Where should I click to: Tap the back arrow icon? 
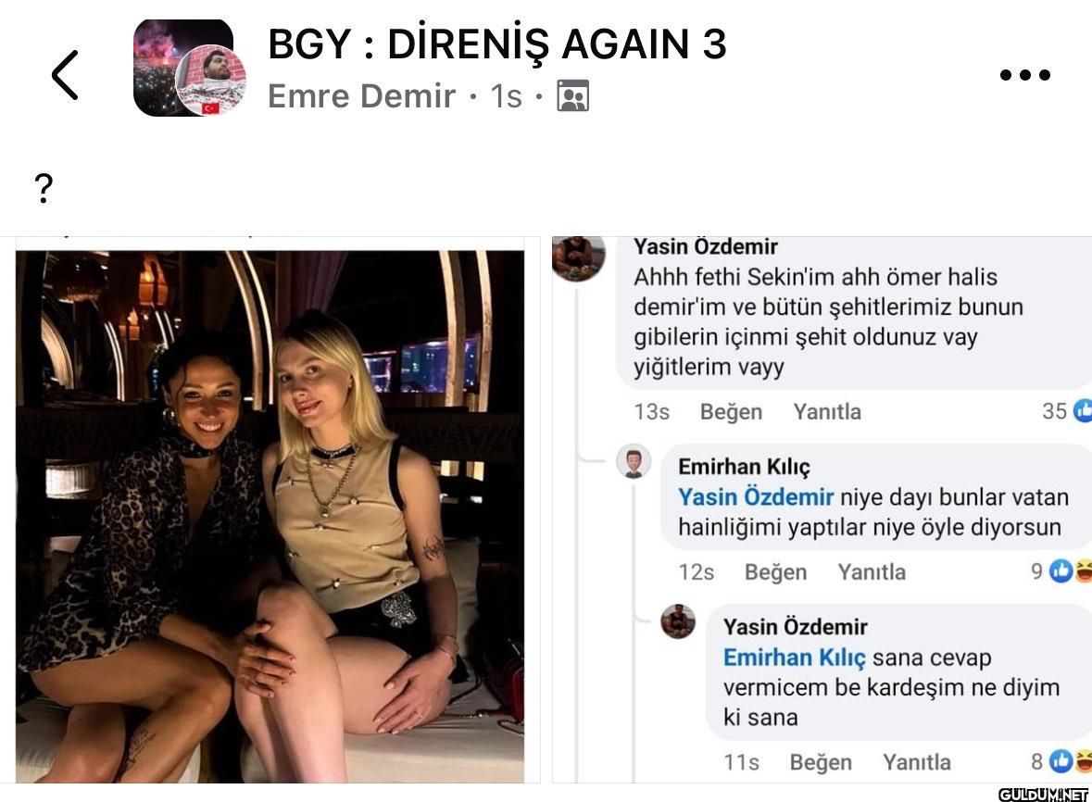(65, 74)
